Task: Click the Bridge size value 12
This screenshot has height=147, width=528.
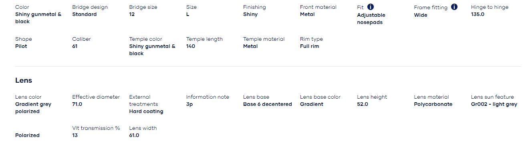Action: [132, 14]
